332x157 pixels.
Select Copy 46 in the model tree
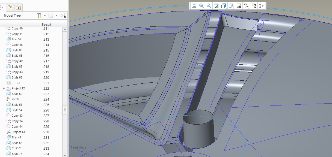pos(17,45)
